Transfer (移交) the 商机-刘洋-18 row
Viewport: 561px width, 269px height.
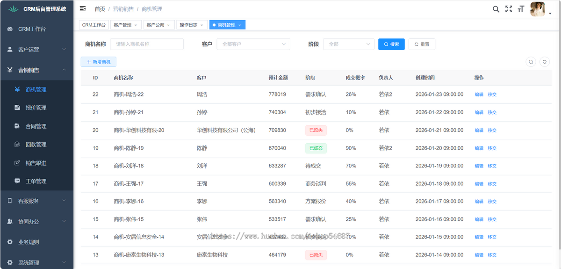pos(492,166)
